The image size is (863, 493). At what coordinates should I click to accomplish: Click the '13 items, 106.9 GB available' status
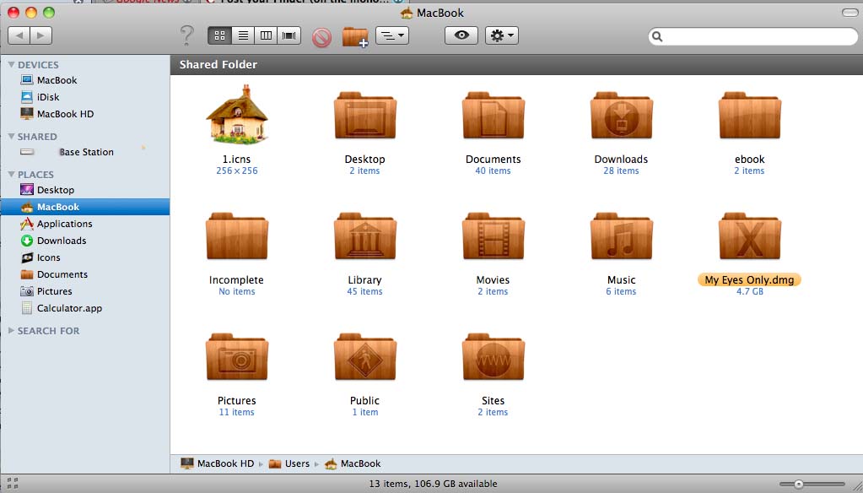pos(433,484)
